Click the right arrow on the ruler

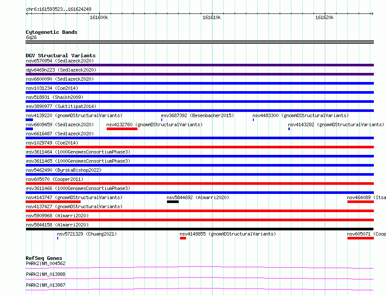(372, 14)
